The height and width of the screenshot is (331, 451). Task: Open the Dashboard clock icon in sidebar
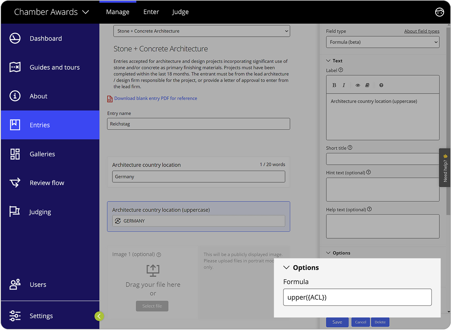(x=15, y=38)
